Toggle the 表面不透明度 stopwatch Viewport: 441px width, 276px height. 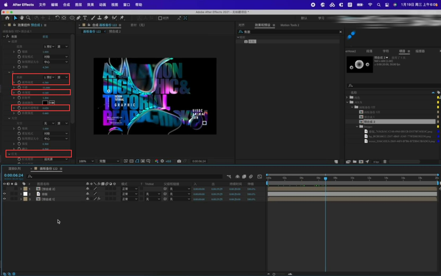pos(19,108)
